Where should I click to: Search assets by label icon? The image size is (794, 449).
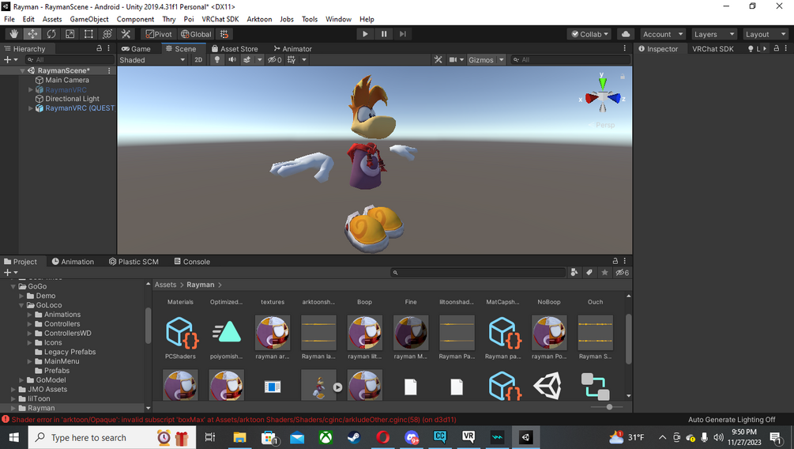pyautogui.click(x=589, y=273)
